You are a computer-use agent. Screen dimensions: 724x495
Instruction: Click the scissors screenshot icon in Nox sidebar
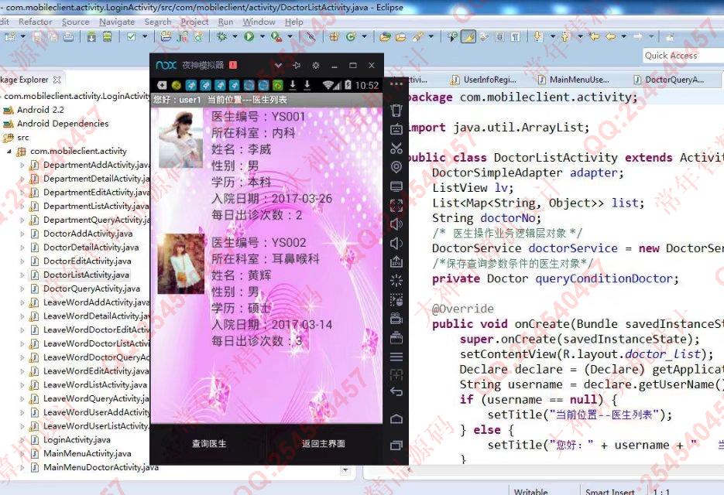(396, 148)
